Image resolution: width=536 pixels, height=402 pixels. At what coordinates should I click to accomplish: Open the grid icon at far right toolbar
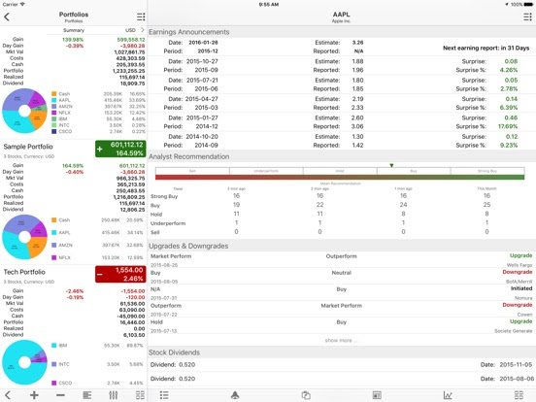point(519,395)
